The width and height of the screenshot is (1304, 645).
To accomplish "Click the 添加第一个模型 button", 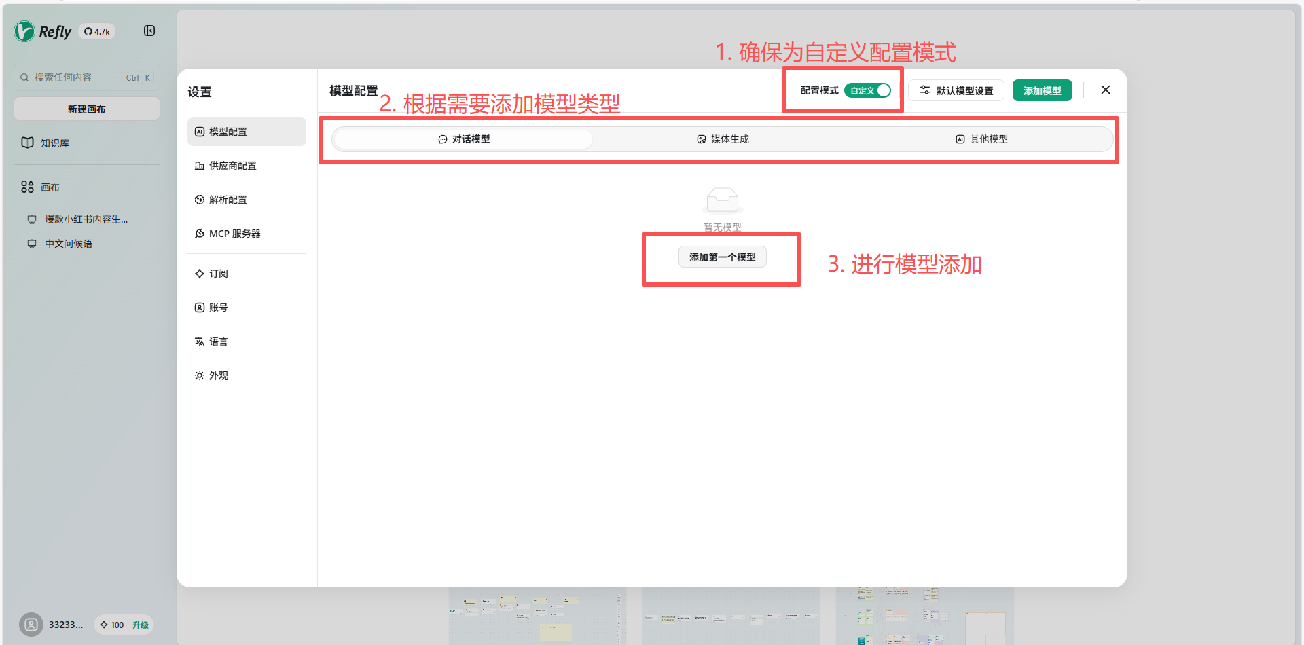I will [722, 257].
